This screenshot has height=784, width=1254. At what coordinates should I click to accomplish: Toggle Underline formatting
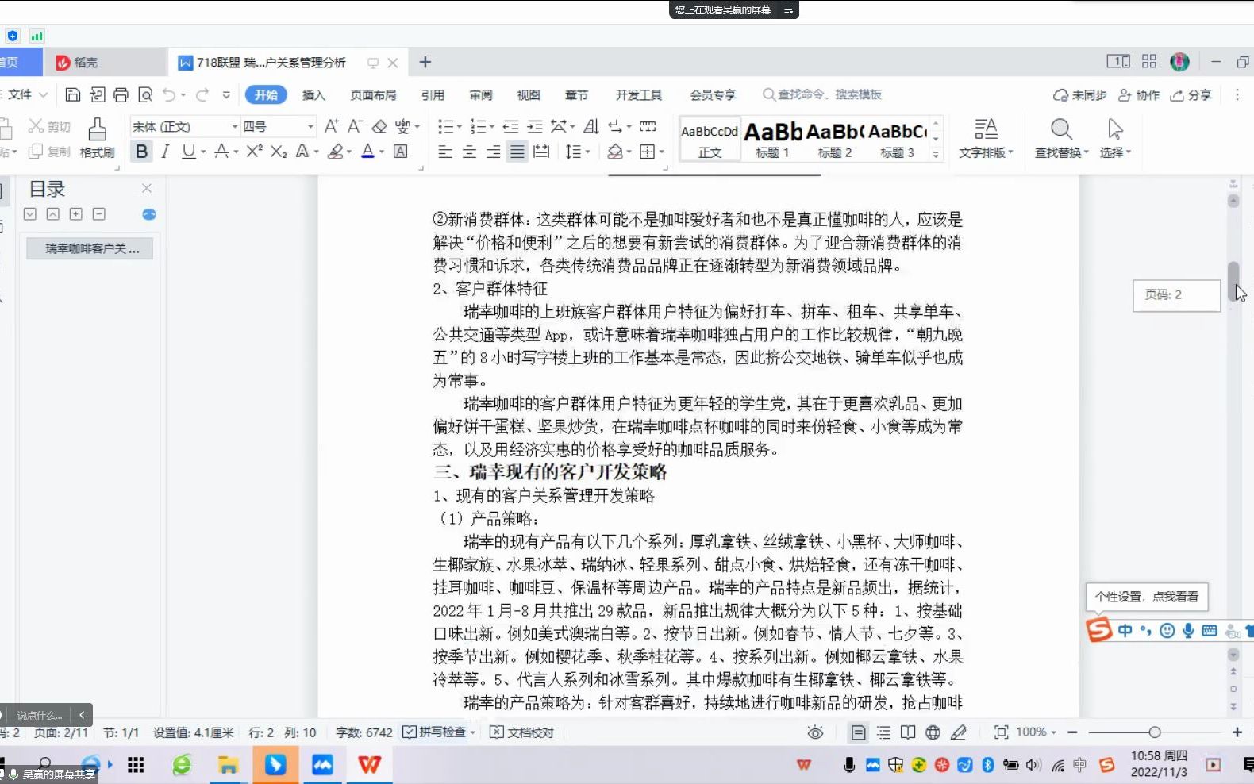[188, 151]
